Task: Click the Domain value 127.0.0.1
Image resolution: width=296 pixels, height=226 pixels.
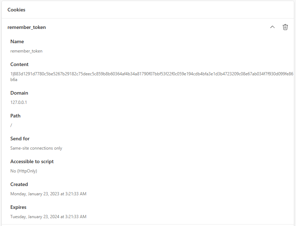Action: (x=19, y=102)
